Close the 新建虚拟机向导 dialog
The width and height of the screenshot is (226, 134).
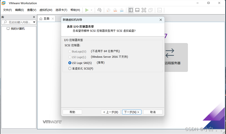tap(161, 20)
